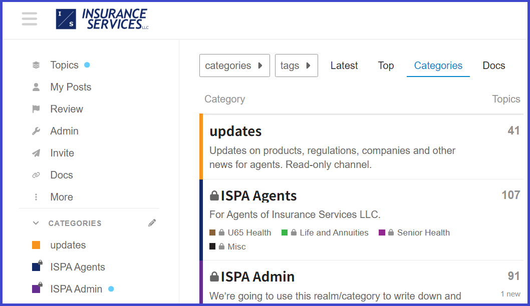Click the Invite paper plane icon
Viewport: 530px width, 306px height.
(36, 153)
